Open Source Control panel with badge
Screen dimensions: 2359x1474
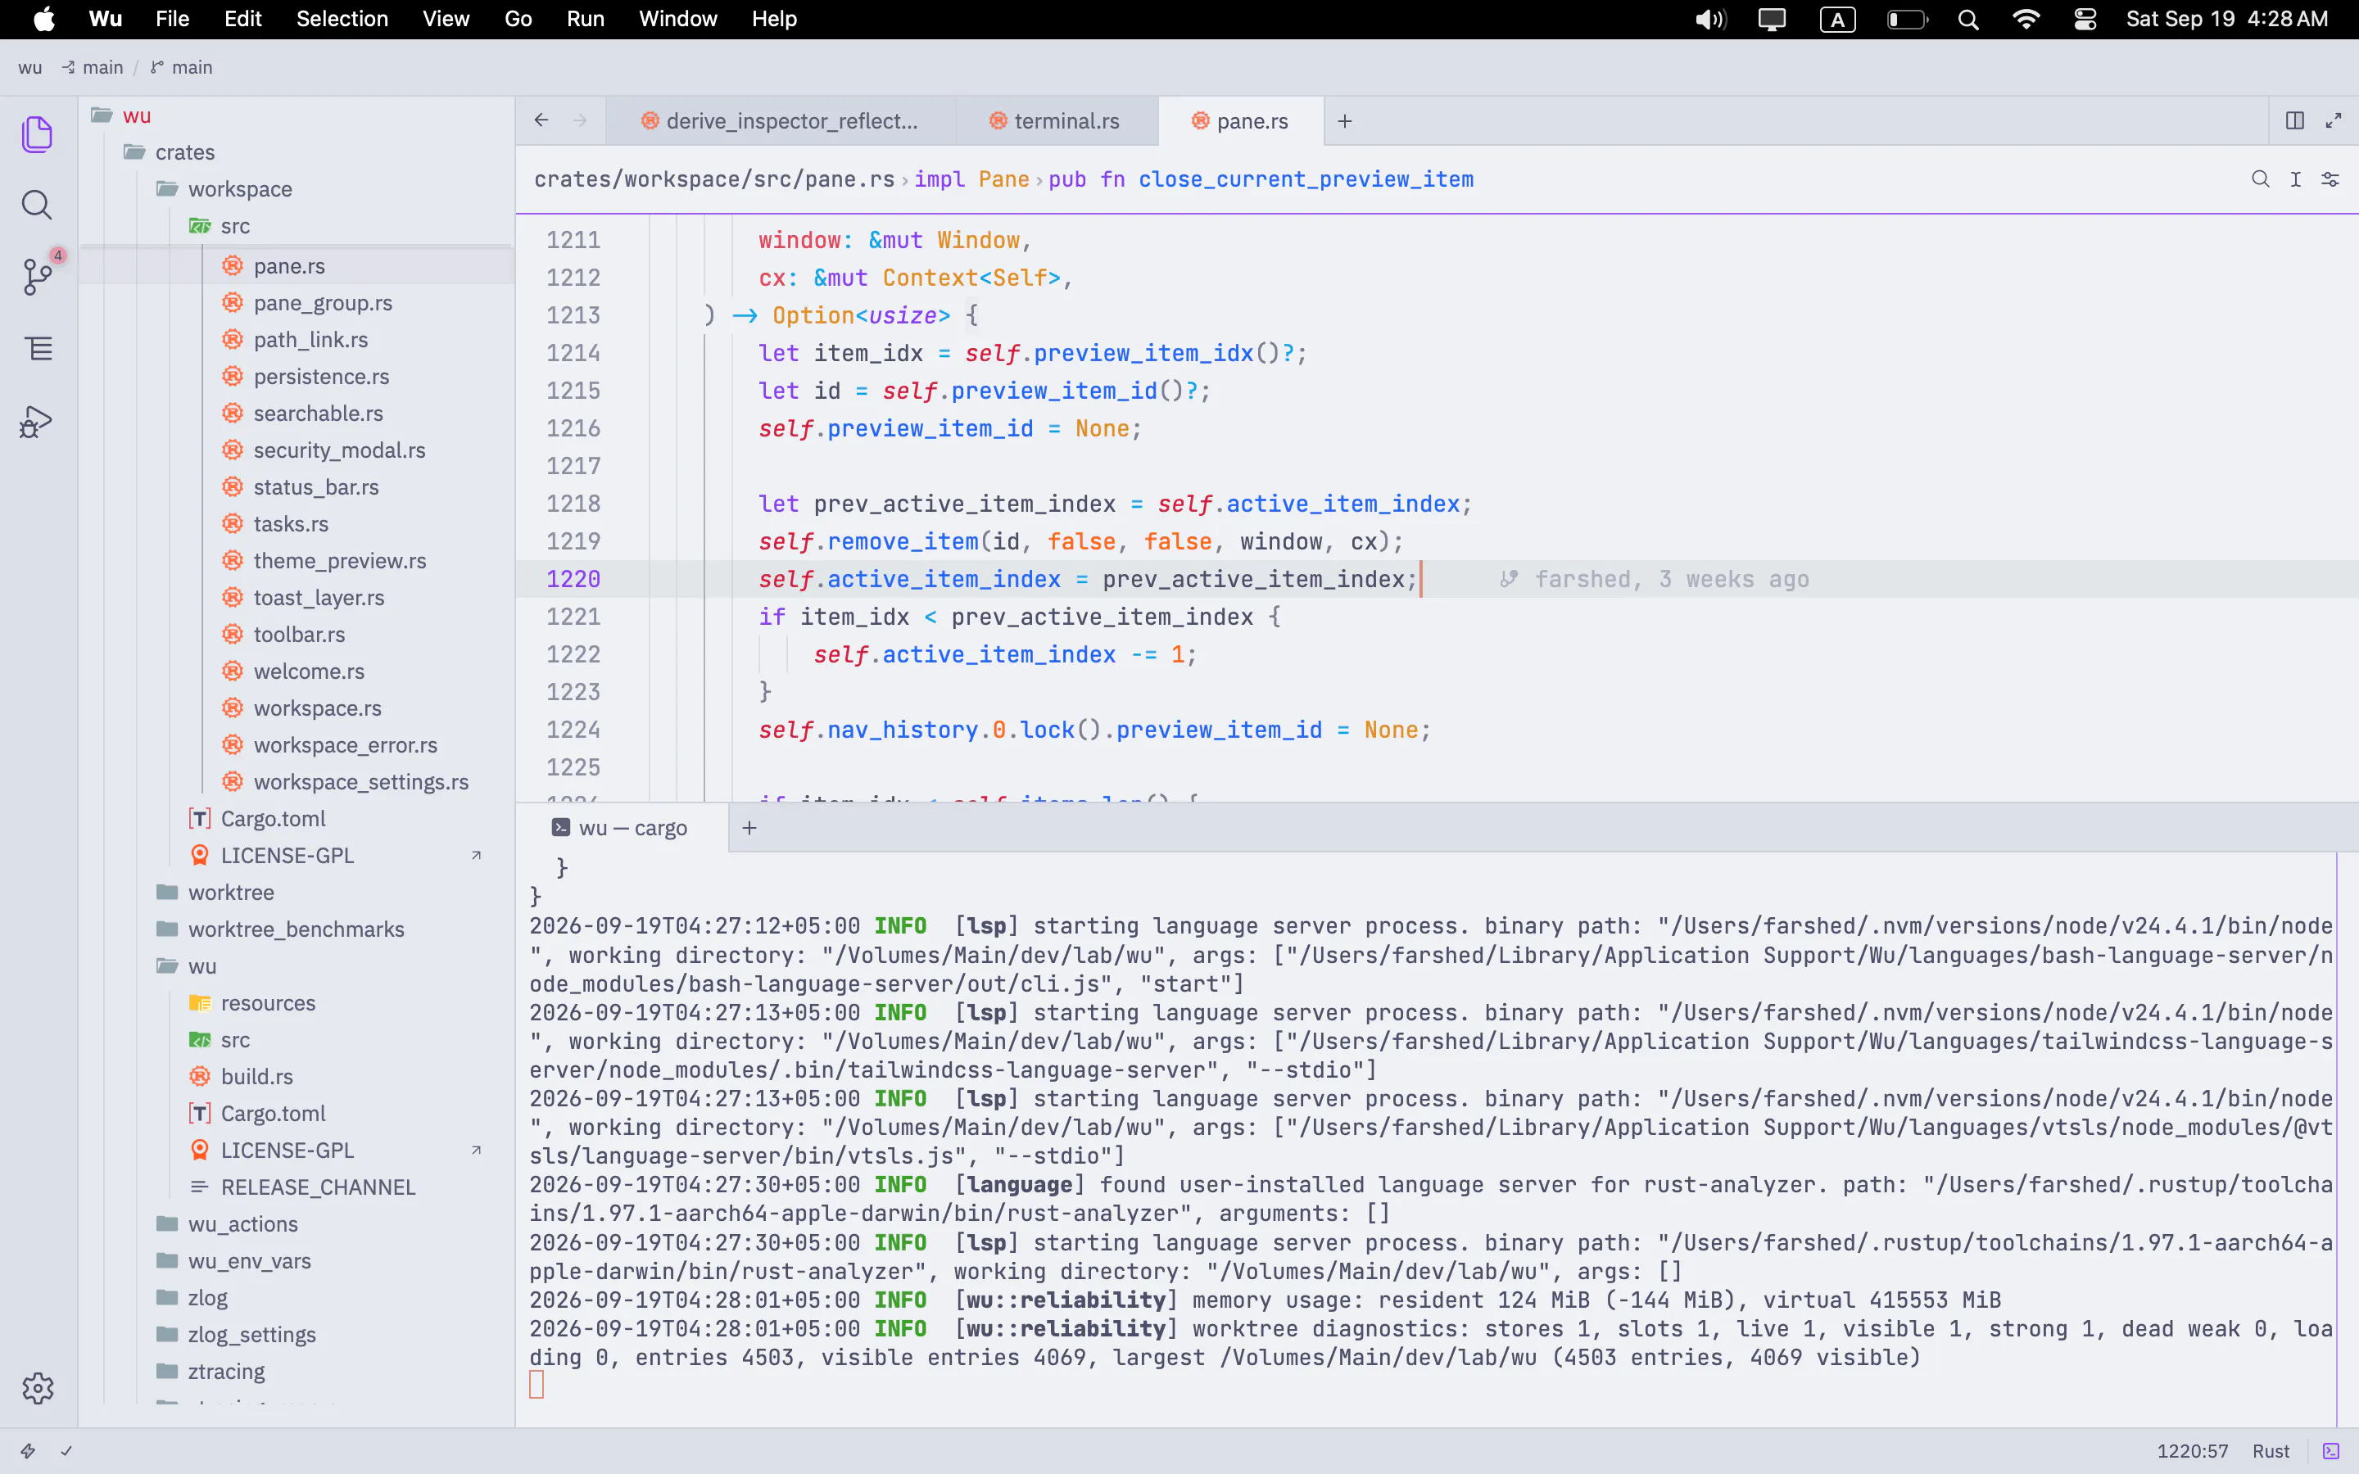coord(37,276)
